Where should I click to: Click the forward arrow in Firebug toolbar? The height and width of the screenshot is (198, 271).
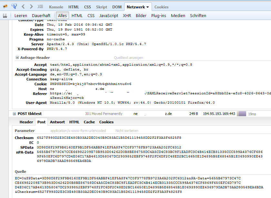point(31,6)
